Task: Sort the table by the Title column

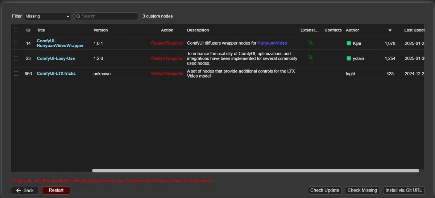Action: [x=41, y=30]
